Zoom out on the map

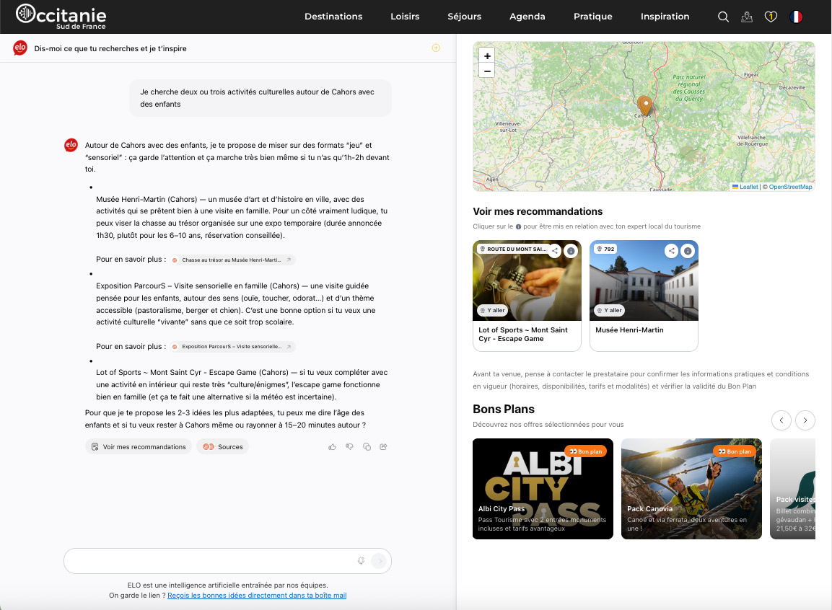[x=486, y=71]
